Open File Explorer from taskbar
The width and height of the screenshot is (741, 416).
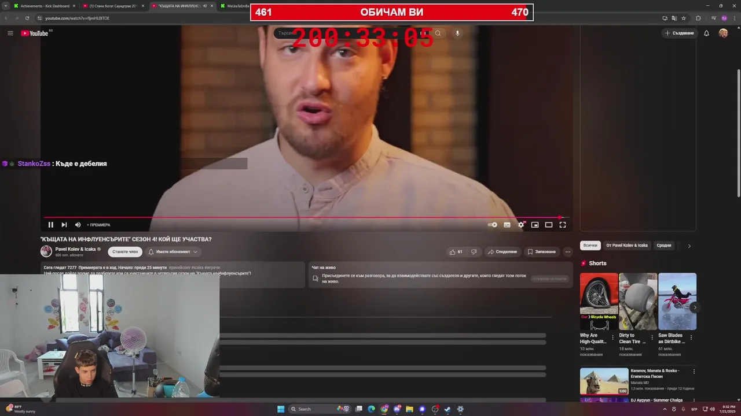point(409,409)
